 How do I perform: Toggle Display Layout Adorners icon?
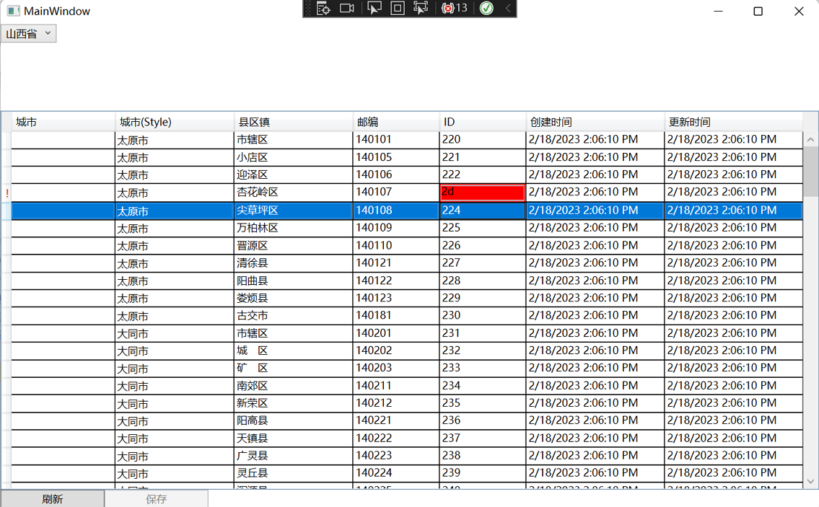pos(398,9)
